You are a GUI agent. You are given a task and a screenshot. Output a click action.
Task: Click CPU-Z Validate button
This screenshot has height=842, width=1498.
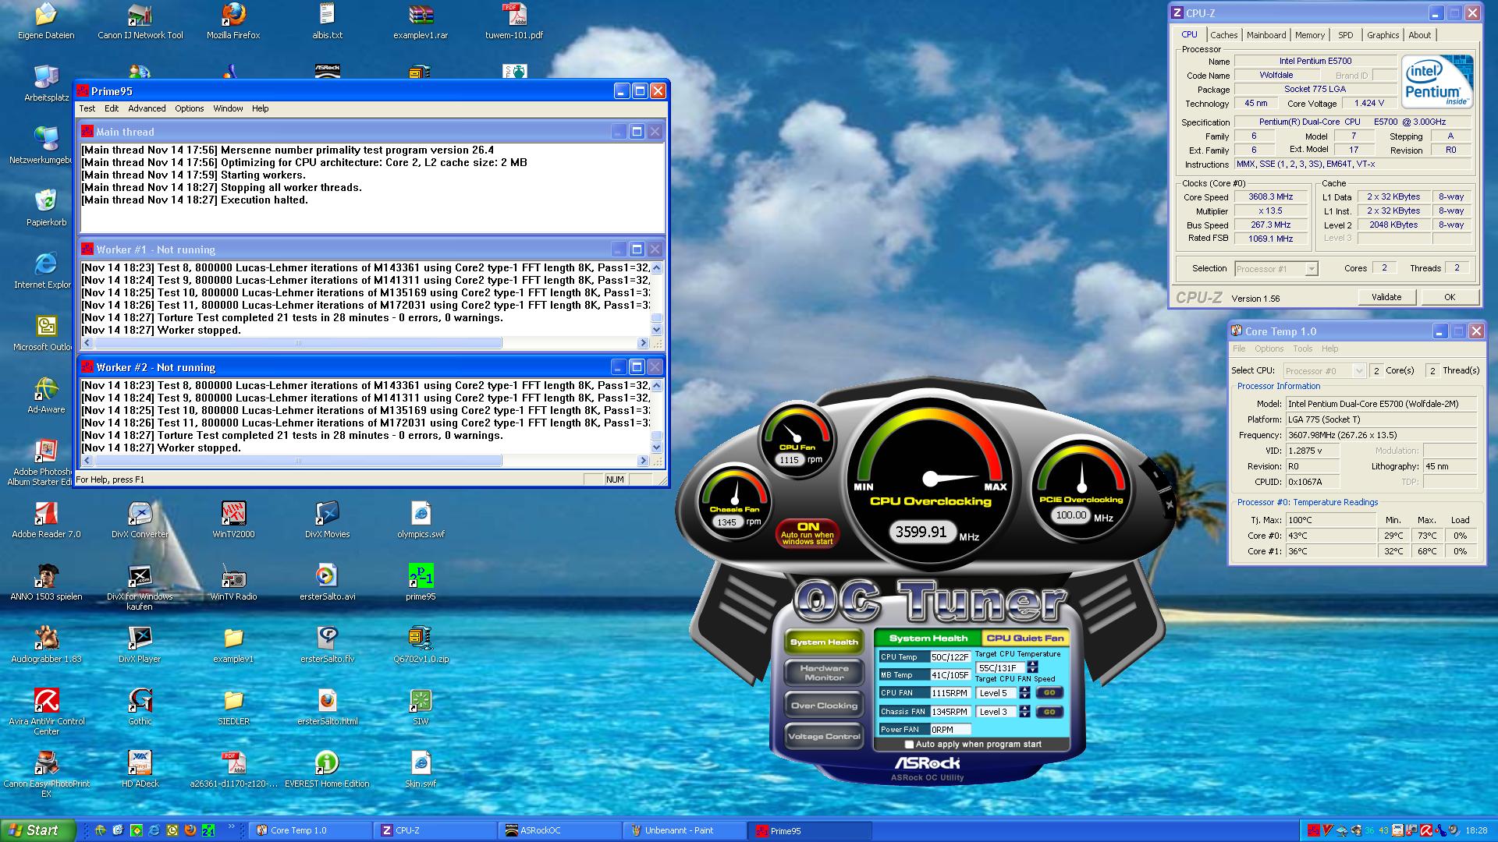tap(1386, 297)
